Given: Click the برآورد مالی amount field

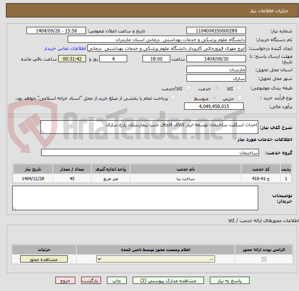Looking at the screenshot, I should pos(214,106).
